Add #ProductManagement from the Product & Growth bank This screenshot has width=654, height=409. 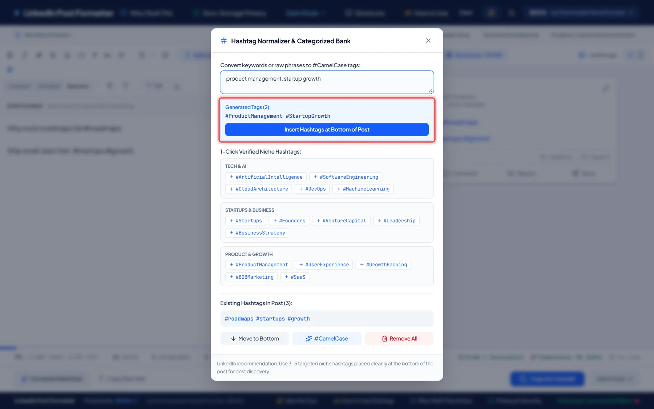[x=259, y=265]
